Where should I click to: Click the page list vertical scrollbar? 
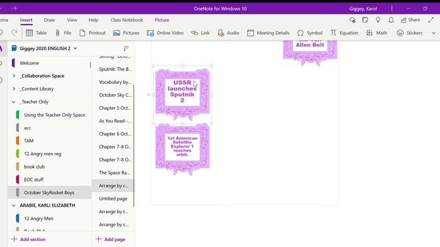134,145
